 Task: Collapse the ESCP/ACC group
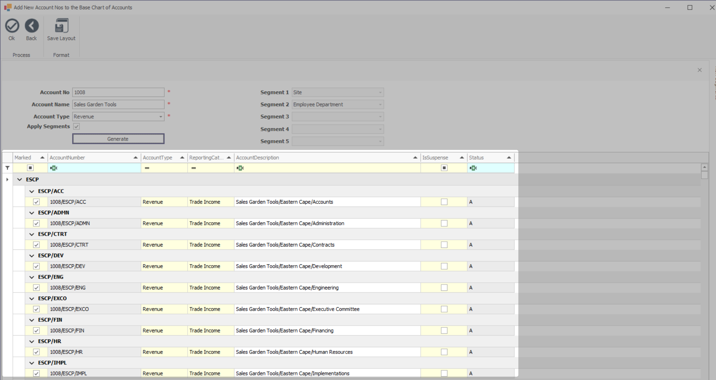(32, 191)
